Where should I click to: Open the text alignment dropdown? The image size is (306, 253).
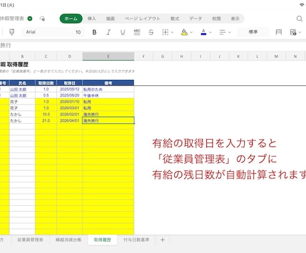coord(225,32)
